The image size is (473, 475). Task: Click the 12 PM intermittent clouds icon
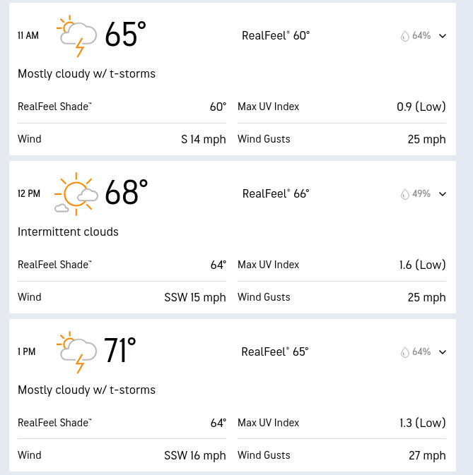click(x=76, y=193)
